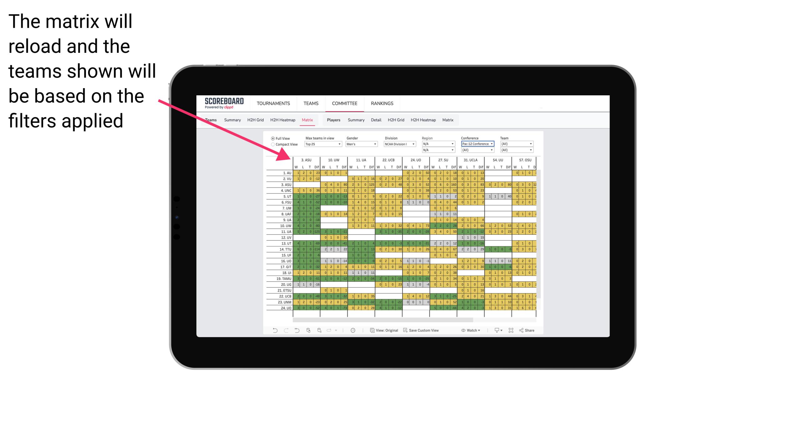This screenshot has width=803, height=432.
Task: Open the Conference dropdown filter
Action: click(x=477, y=144)
